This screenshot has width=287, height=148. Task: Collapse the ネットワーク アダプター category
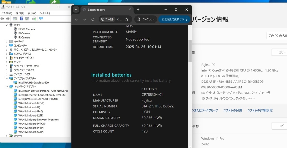(7, 87)
